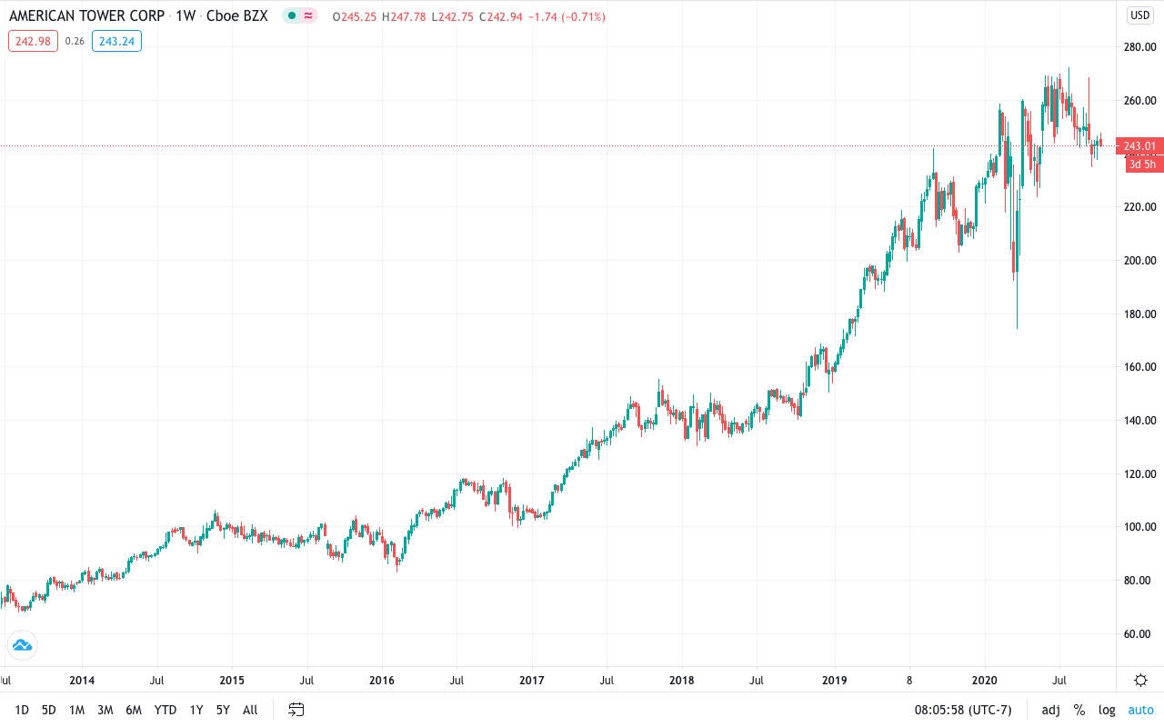
Task: Select the 6M time range
Action: [134, 710]
